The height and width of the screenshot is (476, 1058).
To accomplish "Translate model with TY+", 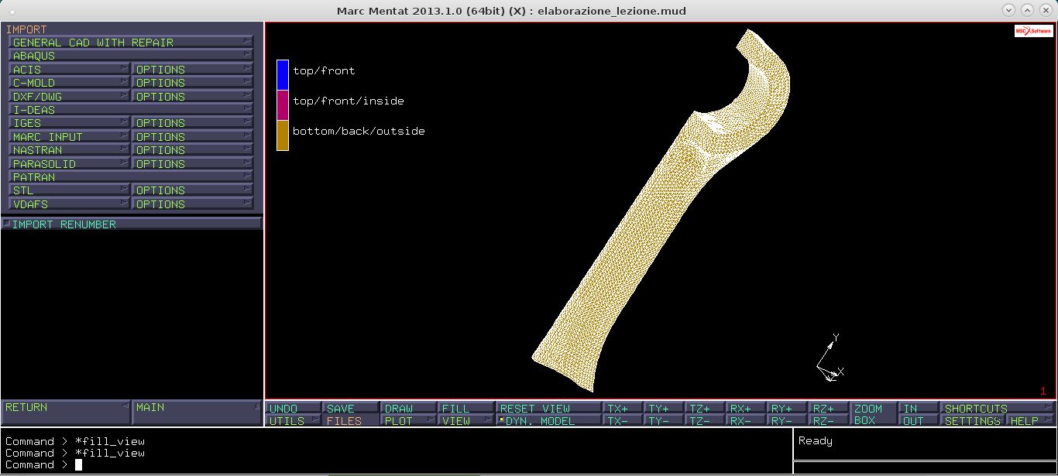I will [x=665, y=408].
